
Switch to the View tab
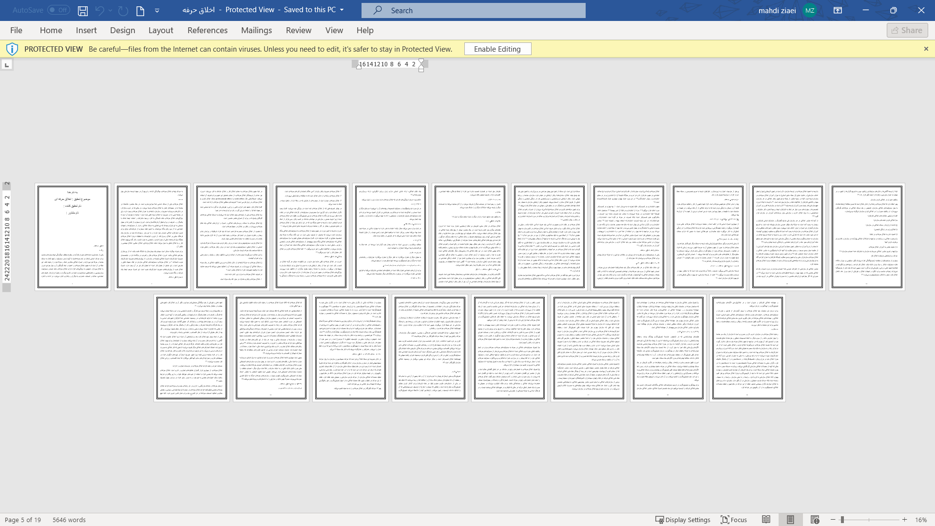coord(334,30)
